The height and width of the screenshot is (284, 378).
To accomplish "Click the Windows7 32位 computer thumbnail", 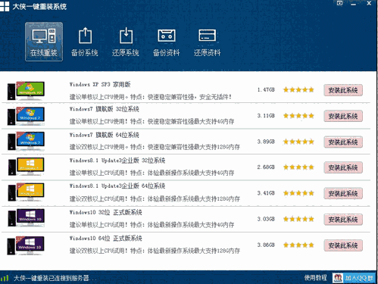I will 26,116.
